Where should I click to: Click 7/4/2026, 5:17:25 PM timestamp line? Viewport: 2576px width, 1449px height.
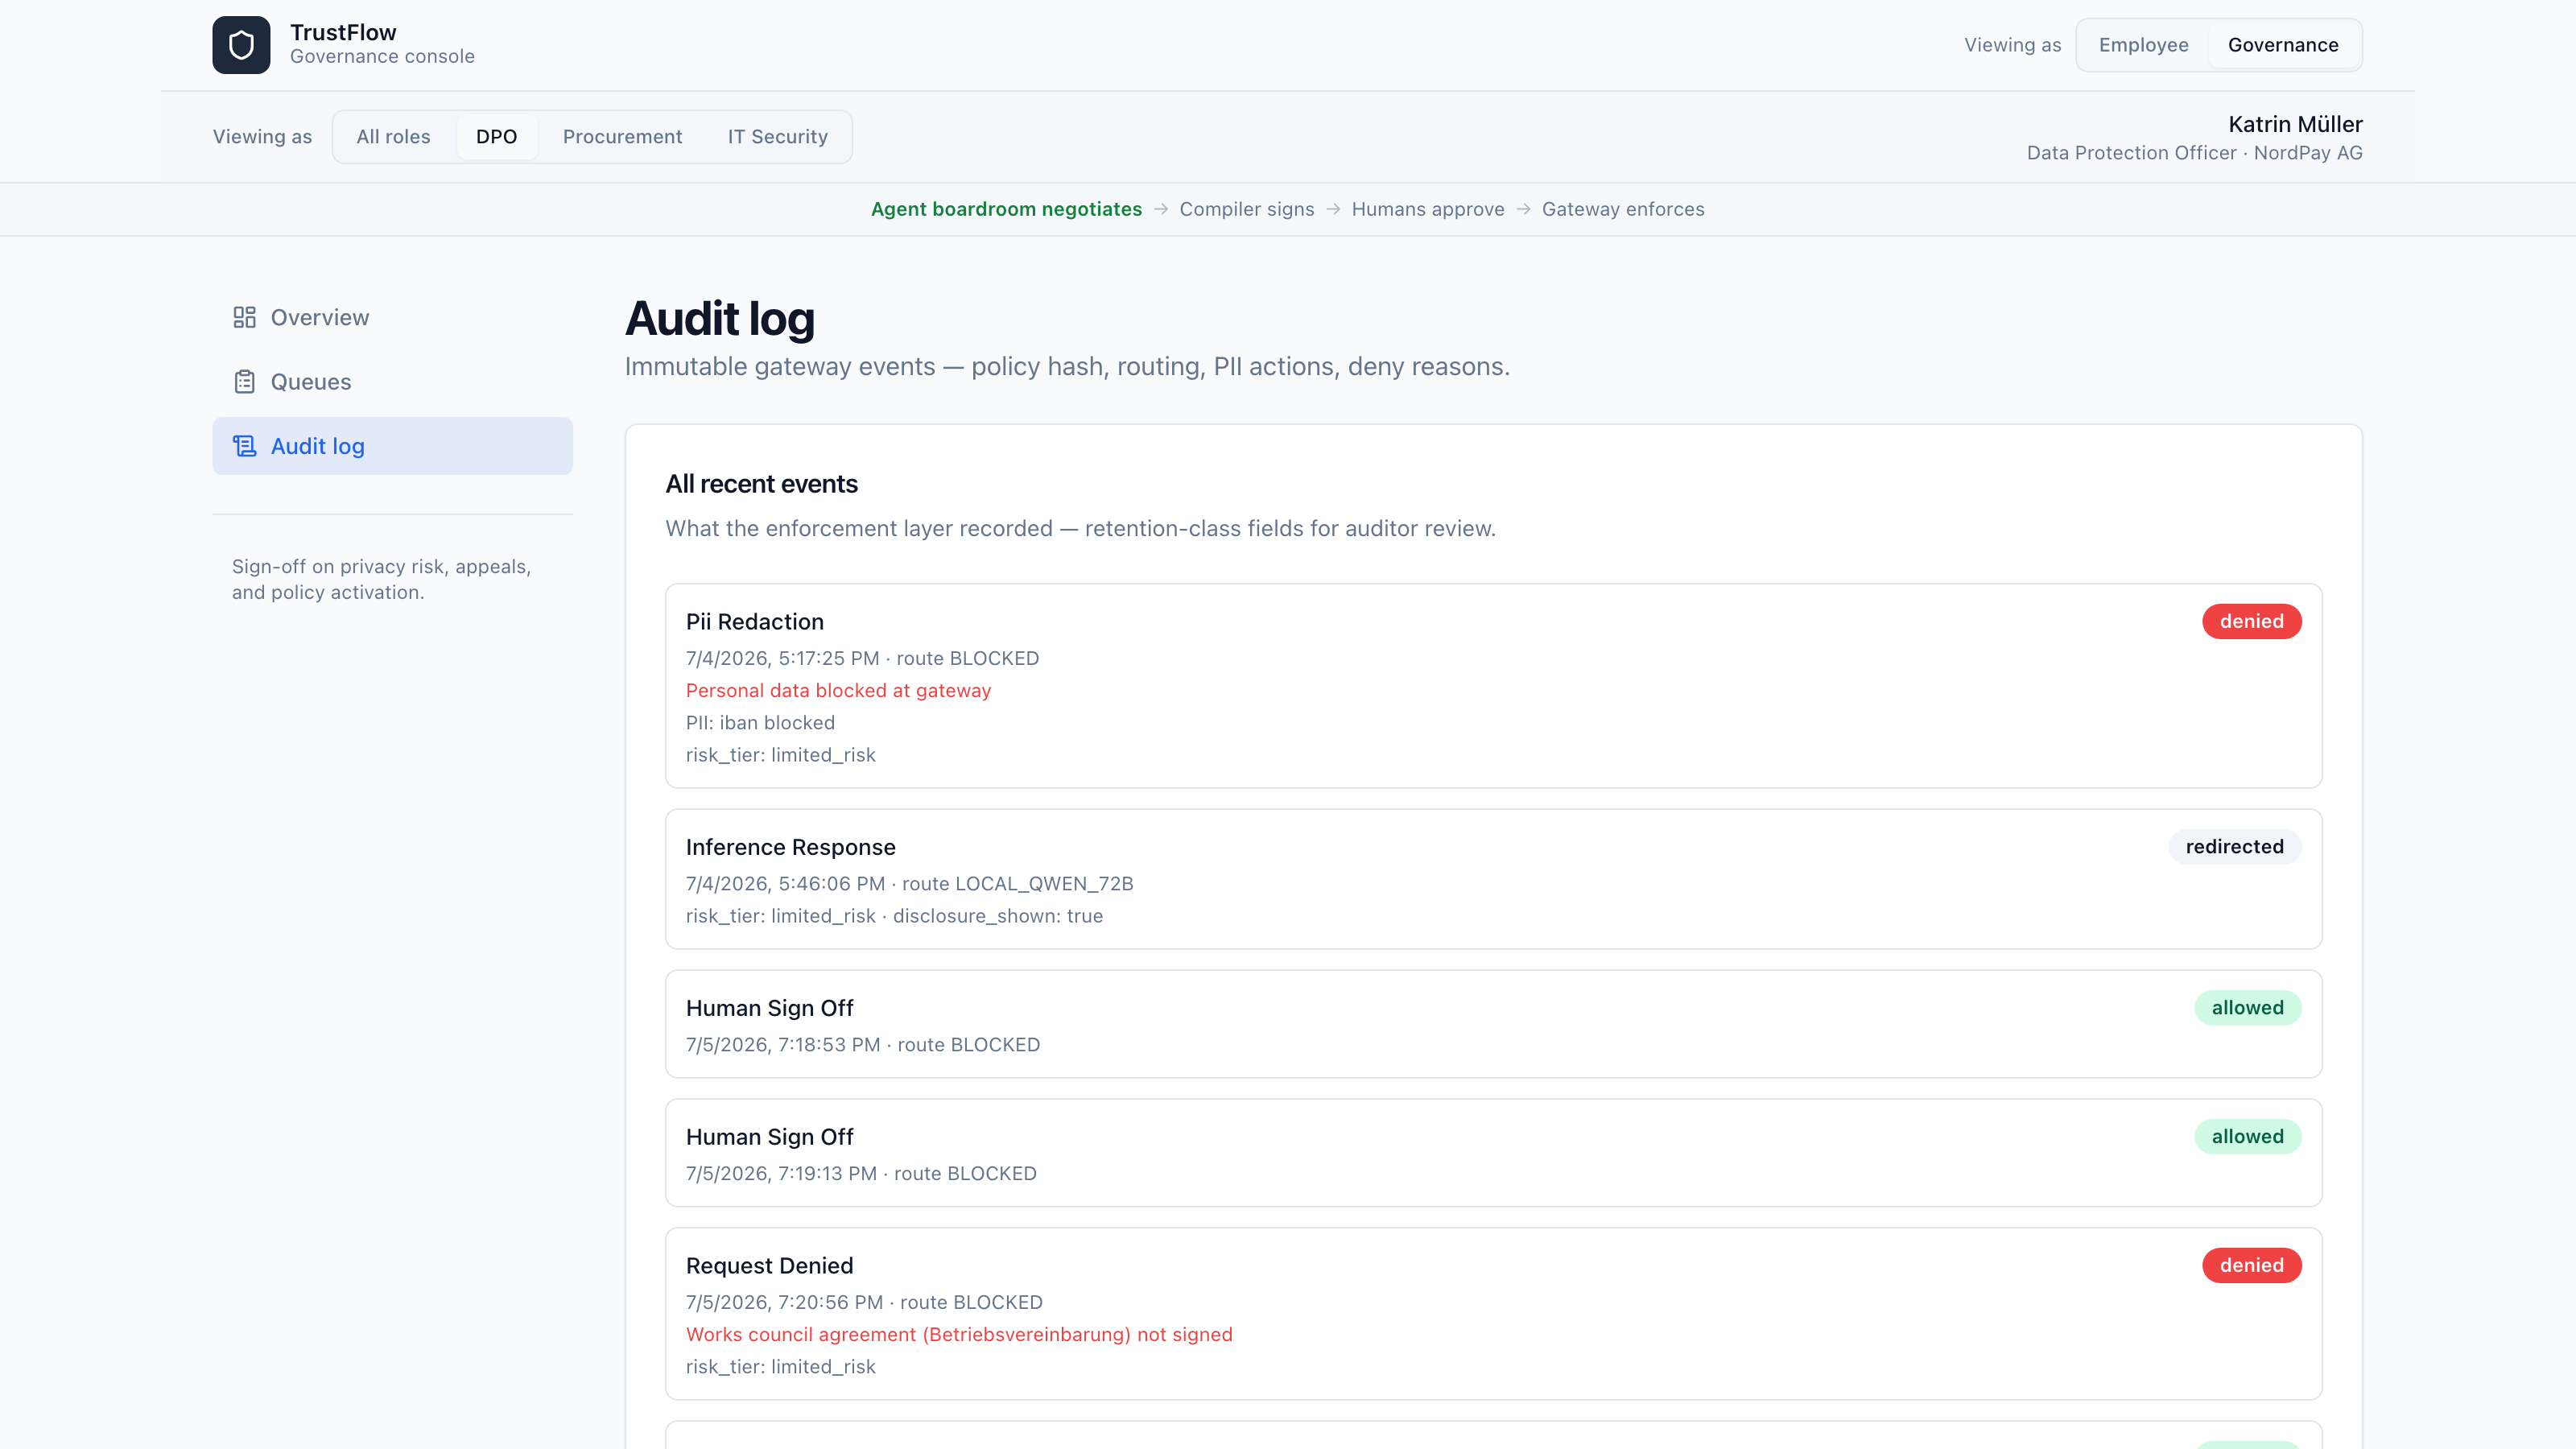coord(862,659)
